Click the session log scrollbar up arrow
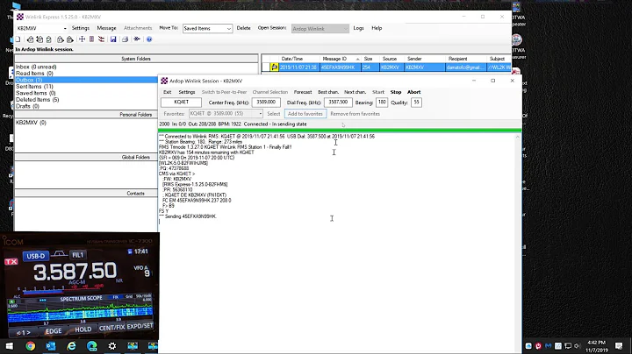This screenshot has height=354, width=632. click(x=518, y=138)
